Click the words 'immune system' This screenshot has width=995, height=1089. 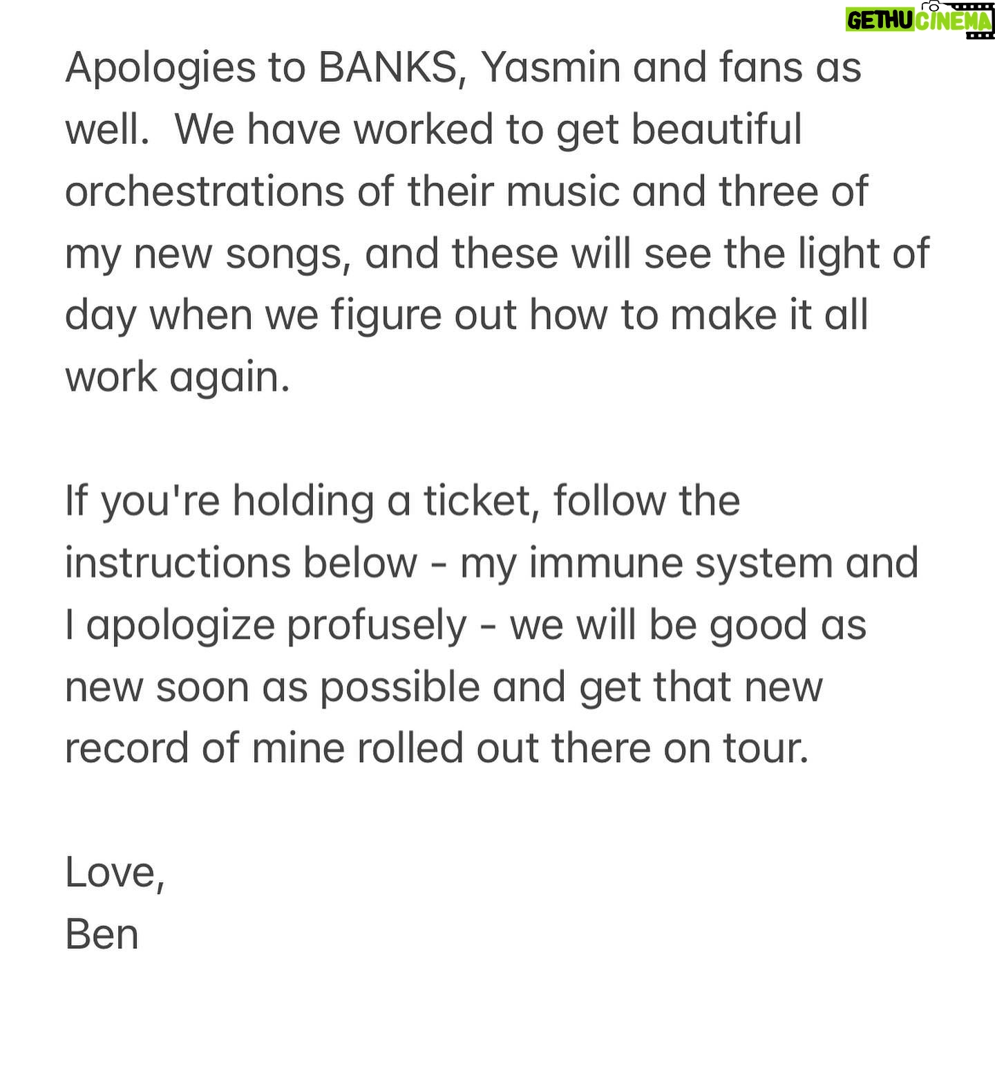(x=681, y=563)
